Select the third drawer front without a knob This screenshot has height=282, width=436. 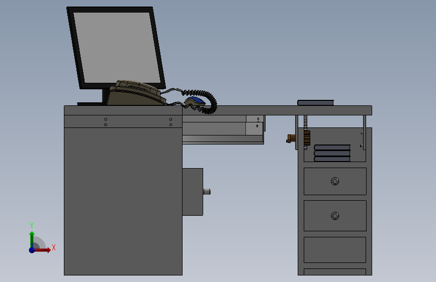[335, 250]
